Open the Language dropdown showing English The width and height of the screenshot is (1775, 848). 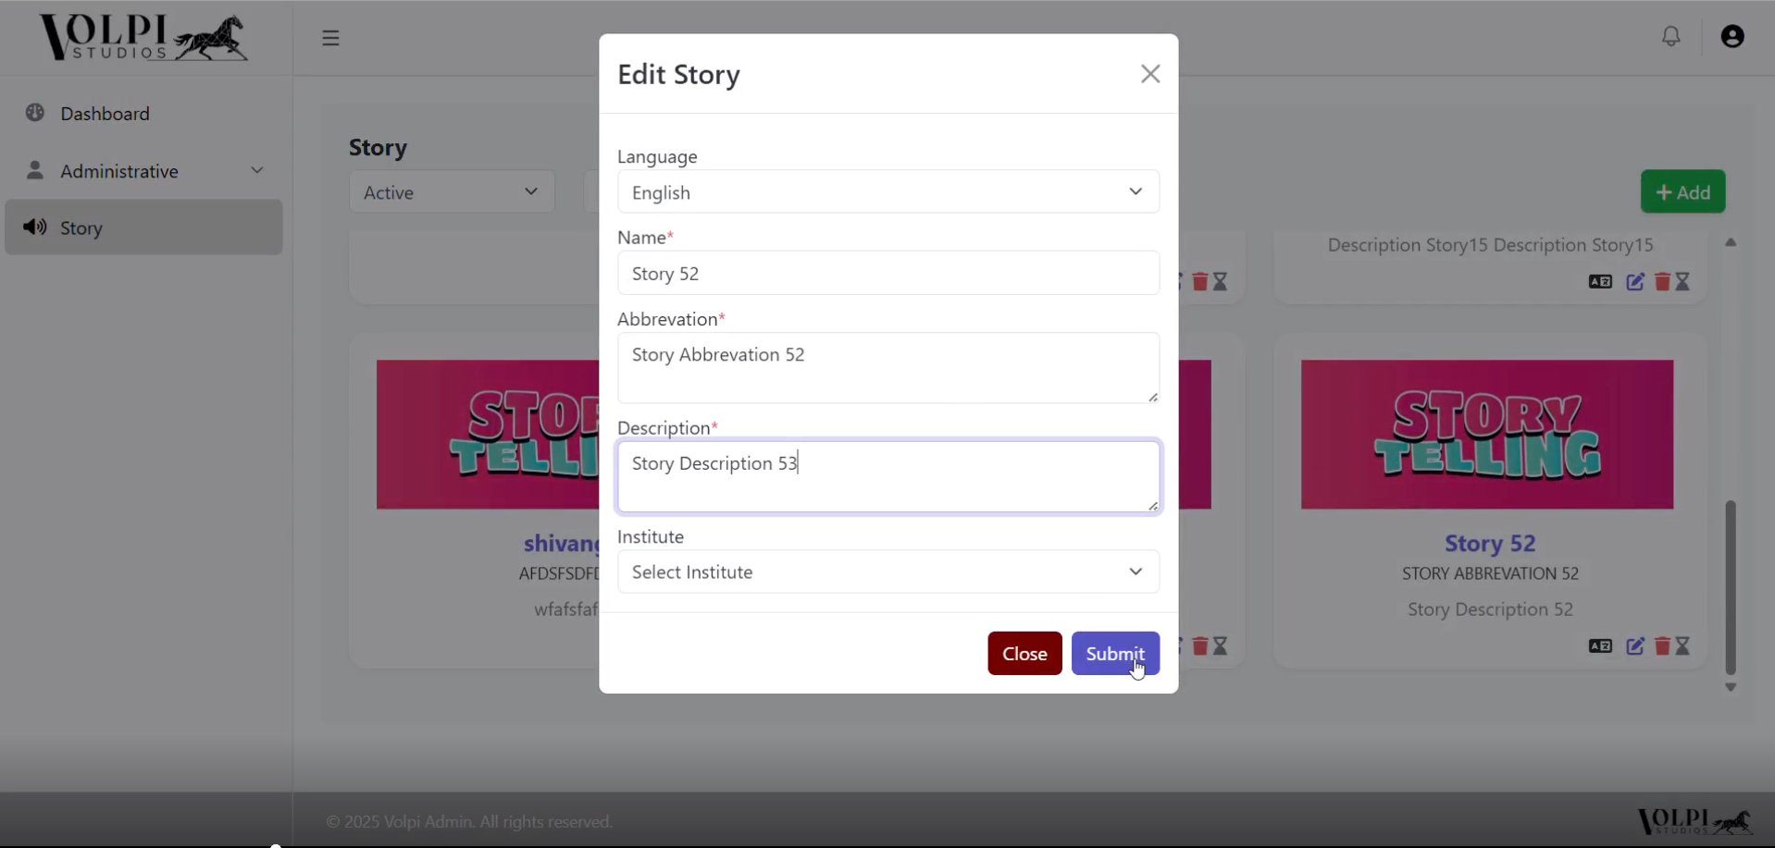887,192
